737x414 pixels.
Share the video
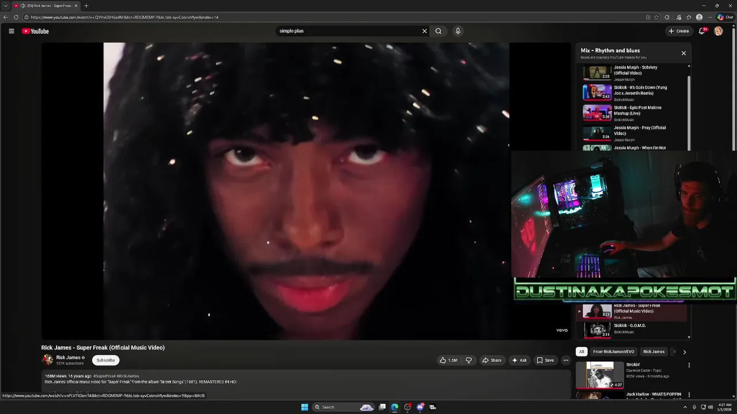(x=492, y=361)
